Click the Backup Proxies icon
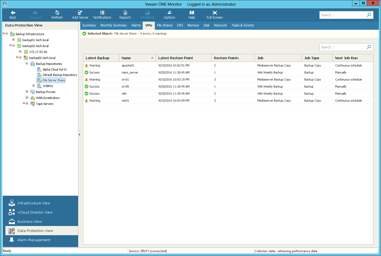The width and height of the screenshot is (381, 256). click(x=33, y=92)
